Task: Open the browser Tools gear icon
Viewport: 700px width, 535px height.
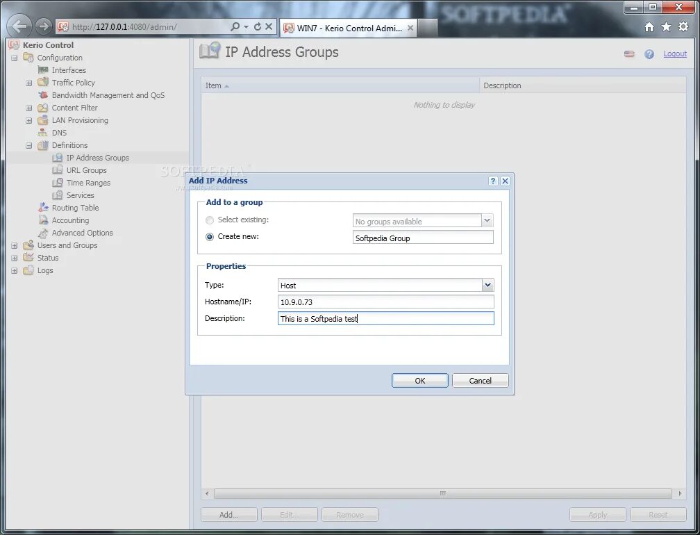Action: (683, 27)
